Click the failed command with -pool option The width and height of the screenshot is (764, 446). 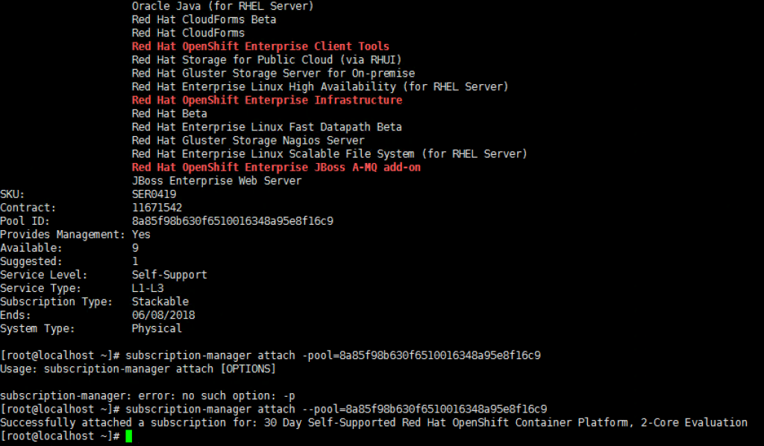point(333,356)
